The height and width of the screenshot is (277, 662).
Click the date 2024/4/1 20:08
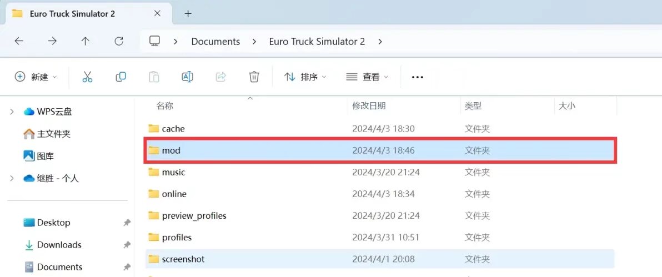point(383,259)
